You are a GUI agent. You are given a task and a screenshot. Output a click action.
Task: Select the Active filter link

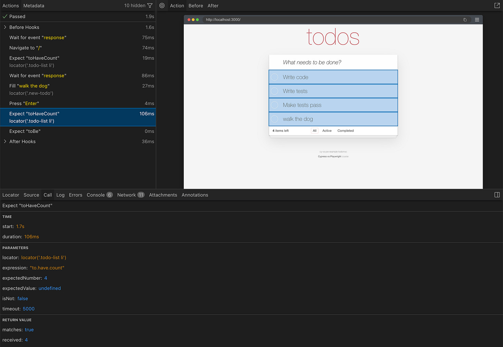click(327, 131)
